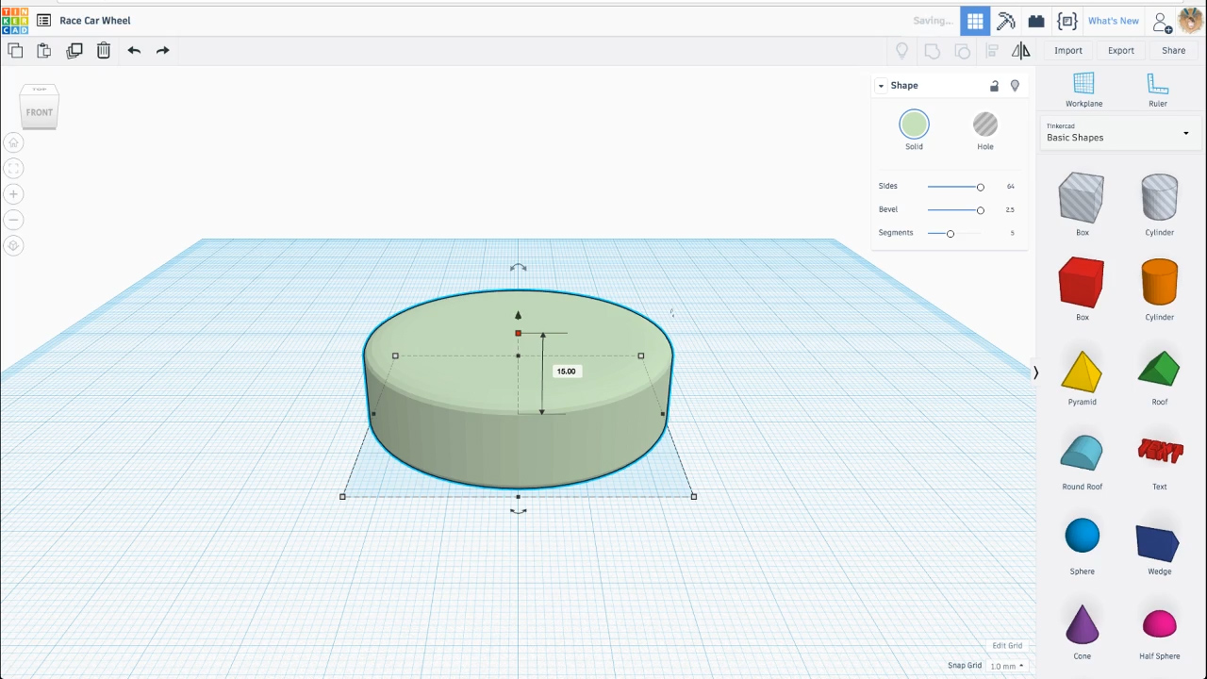Delete the selected shape with trash icon

pos(104,51)
